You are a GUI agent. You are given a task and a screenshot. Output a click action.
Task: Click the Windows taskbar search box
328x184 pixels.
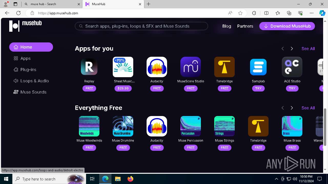pyautogui.click(x=49, y=179)
